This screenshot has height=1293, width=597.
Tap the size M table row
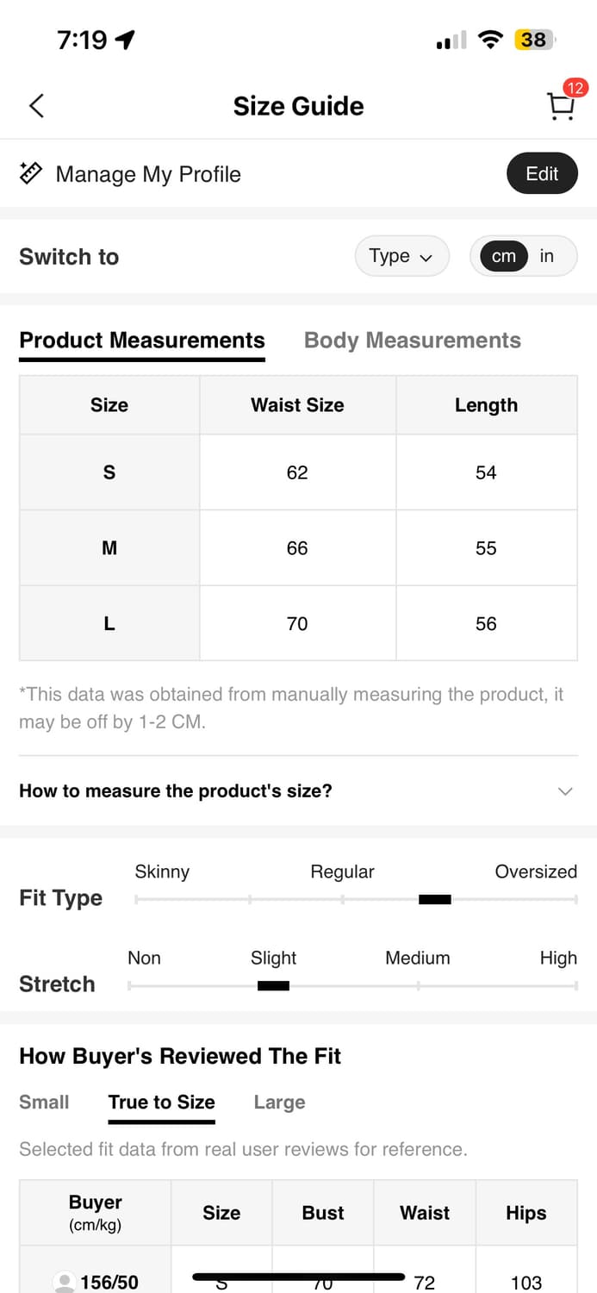298,548
